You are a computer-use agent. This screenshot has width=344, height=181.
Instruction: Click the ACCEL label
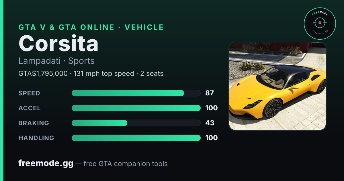[x=30, y=108]
